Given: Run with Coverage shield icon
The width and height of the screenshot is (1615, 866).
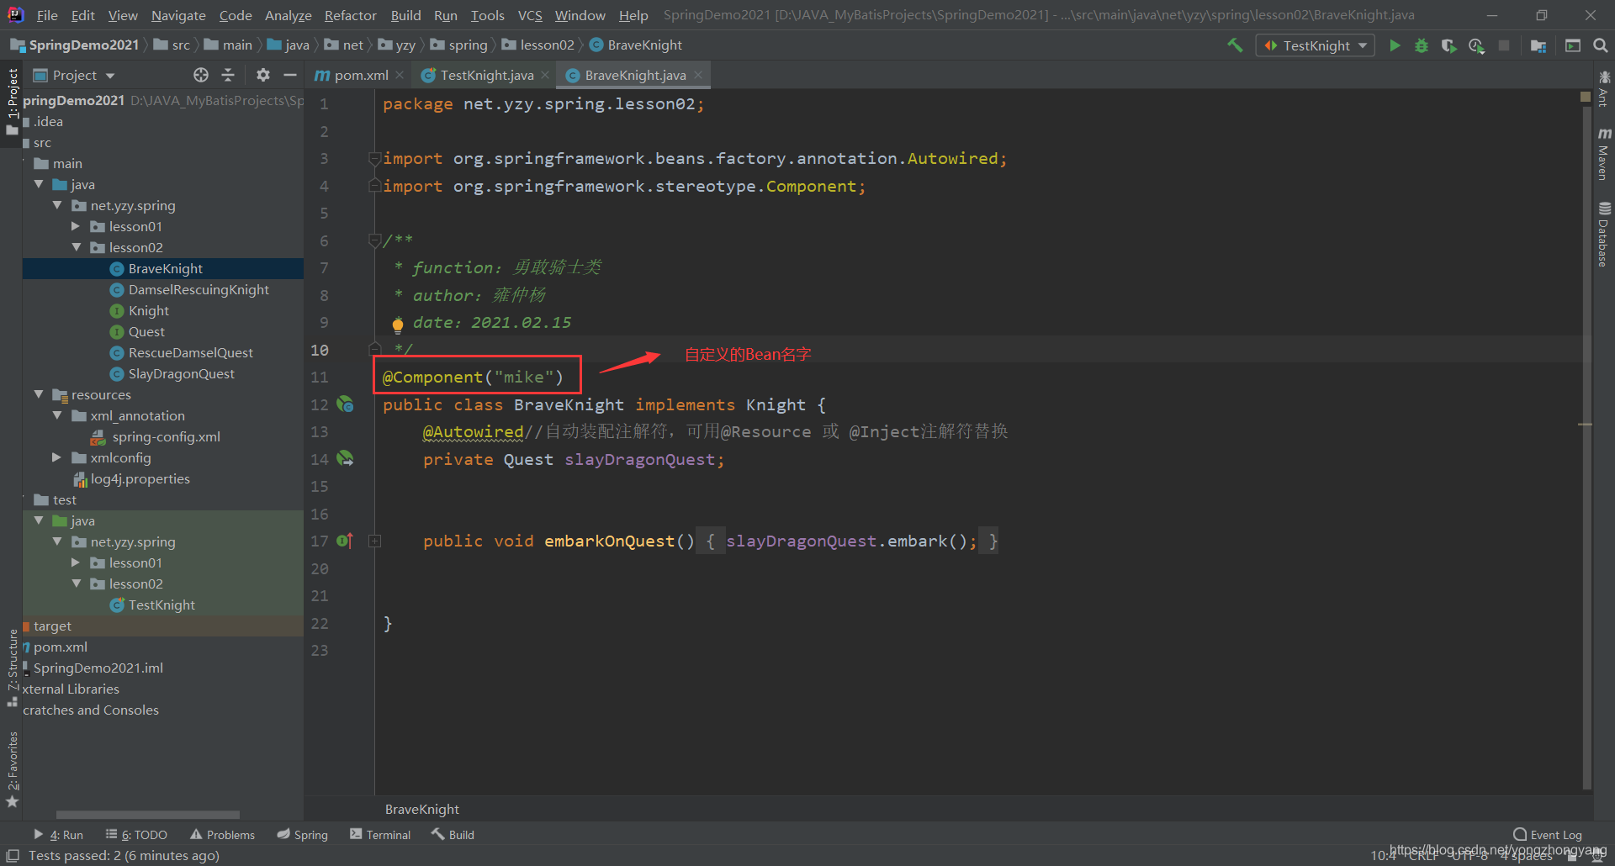Looking at the screenshot, I should [1448, 45].
